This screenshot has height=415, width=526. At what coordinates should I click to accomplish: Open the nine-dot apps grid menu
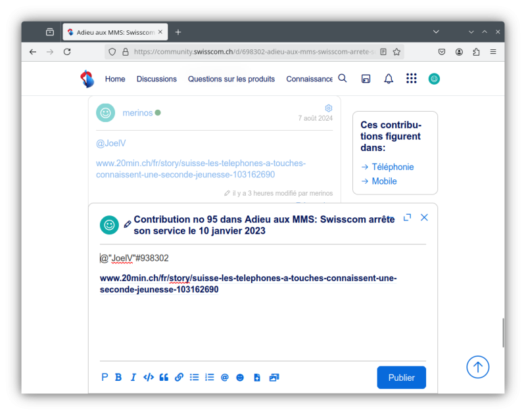coord(412,79)
